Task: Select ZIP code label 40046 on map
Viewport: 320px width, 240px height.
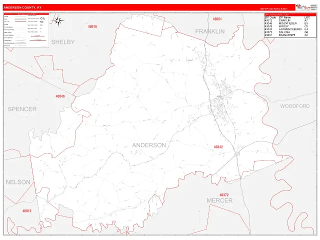Action: (60, 96)
